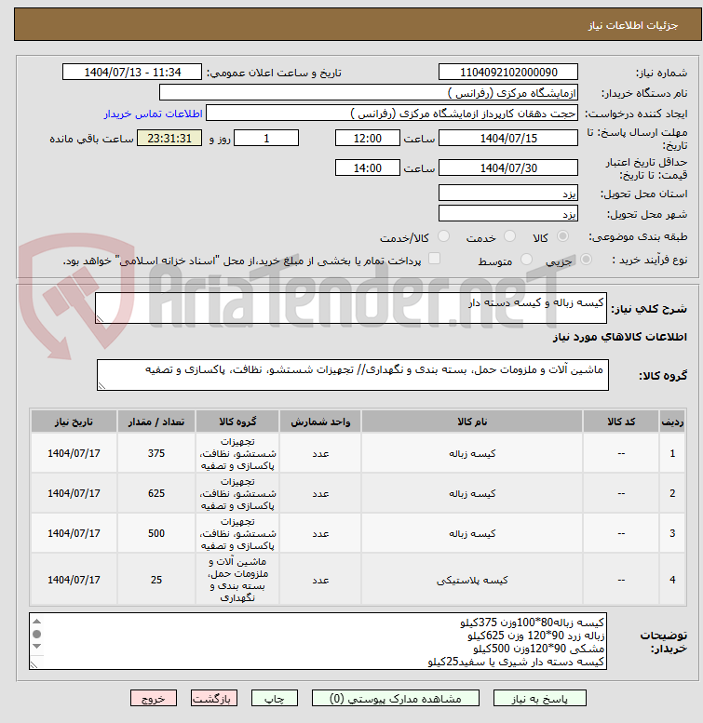Click quantity 500 in row 3
703x723 pixels.
click(x=155, y=533)
